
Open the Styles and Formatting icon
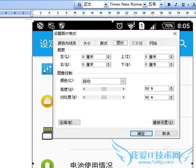pyautogui.click(x=79, y=5)
